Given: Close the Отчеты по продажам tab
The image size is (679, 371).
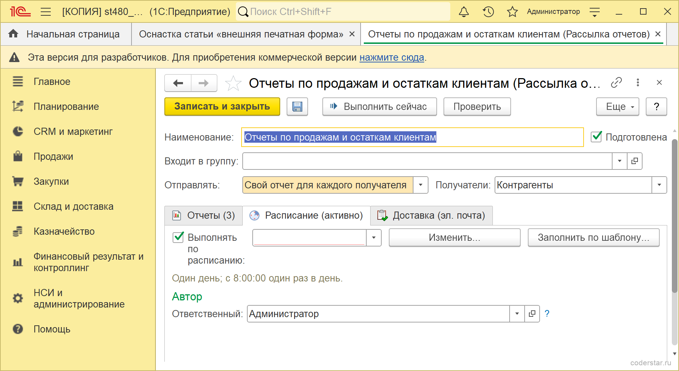Looking at the screenshot, I should coord(658,34).
